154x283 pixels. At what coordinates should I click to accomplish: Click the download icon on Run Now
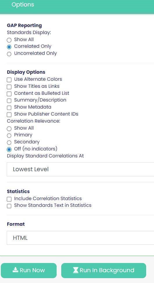[15, 270]
